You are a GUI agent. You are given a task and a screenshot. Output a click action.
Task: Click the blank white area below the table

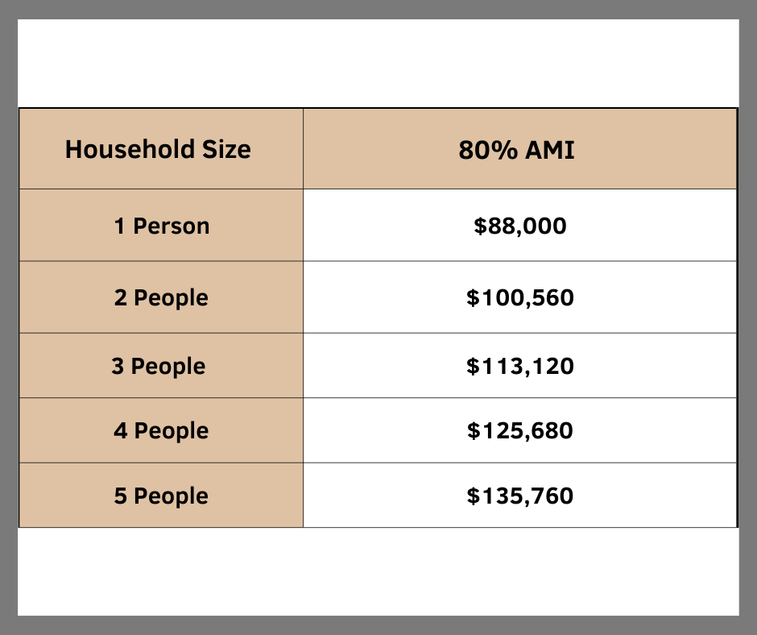coord(378,571)
